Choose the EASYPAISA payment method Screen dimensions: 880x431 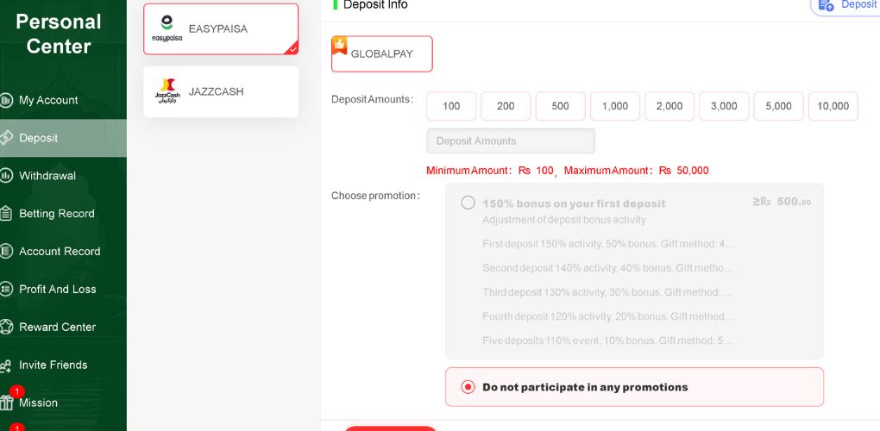(x=221, y=29)
